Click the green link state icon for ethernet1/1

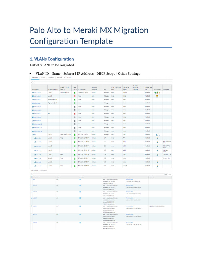pos(74,93)
